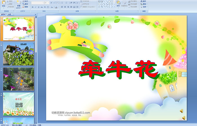
Task: Open the Text Direction (文字方向) dropdown
Action: 86,1
